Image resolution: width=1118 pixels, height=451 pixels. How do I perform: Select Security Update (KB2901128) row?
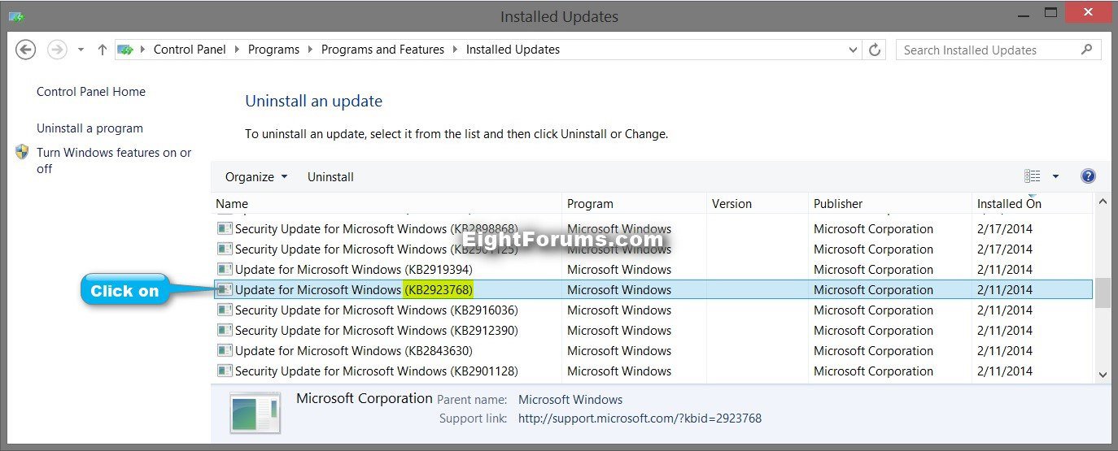tap(653, 371)
